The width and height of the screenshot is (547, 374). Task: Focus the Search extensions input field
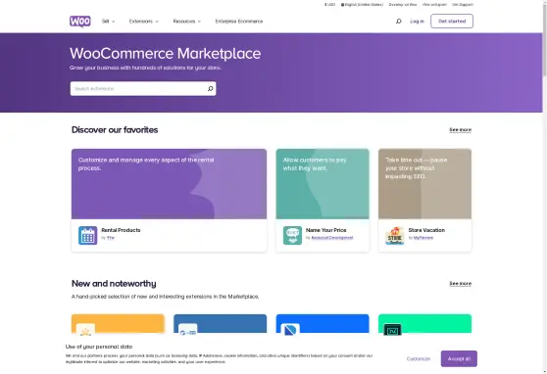tap(138, 88)
